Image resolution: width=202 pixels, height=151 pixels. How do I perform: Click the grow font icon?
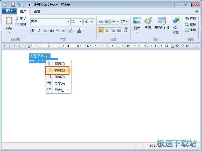pos(86,21)
